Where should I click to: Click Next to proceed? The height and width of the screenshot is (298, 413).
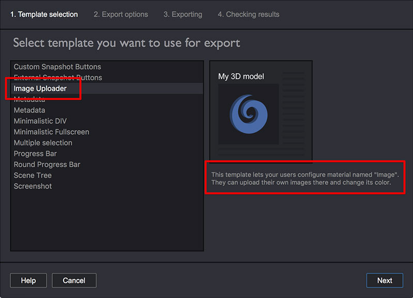click(x=385, y=280)
